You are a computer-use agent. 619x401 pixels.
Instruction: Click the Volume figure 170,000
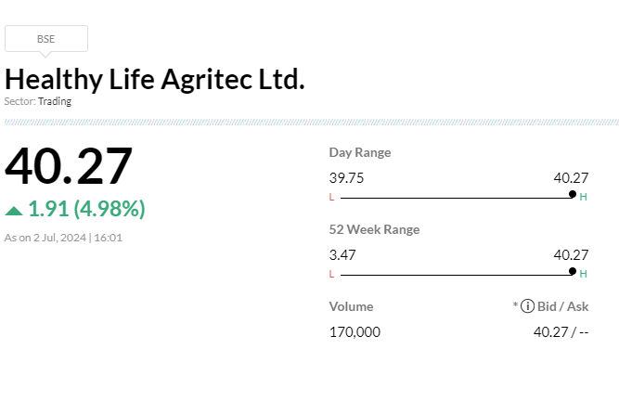point(355,331)
